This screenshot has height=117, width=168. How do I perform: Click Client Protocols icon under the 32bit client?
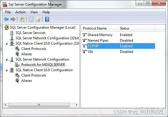pos(17,49)
